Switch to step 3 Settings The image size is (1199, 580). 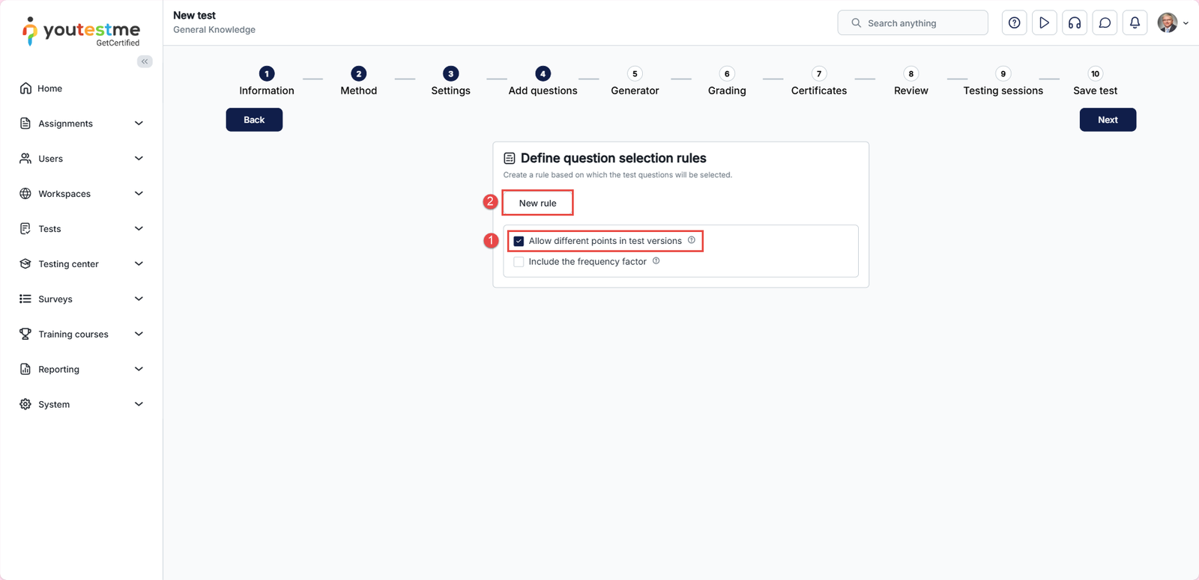click(450, 82)
